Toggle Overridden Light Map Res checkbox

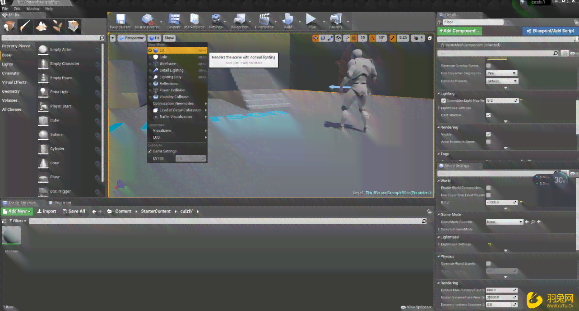click(x=444, y=101)
